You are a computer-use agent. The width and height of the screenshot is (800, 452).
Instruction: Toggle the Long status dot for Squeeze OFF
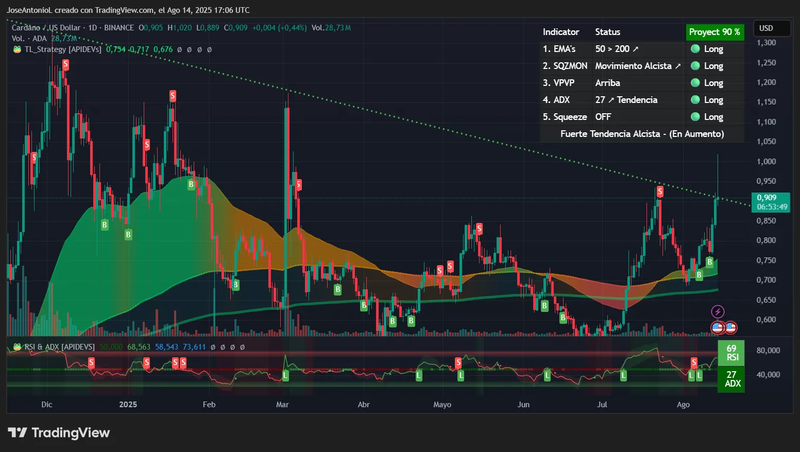click(x=695, y=116)
